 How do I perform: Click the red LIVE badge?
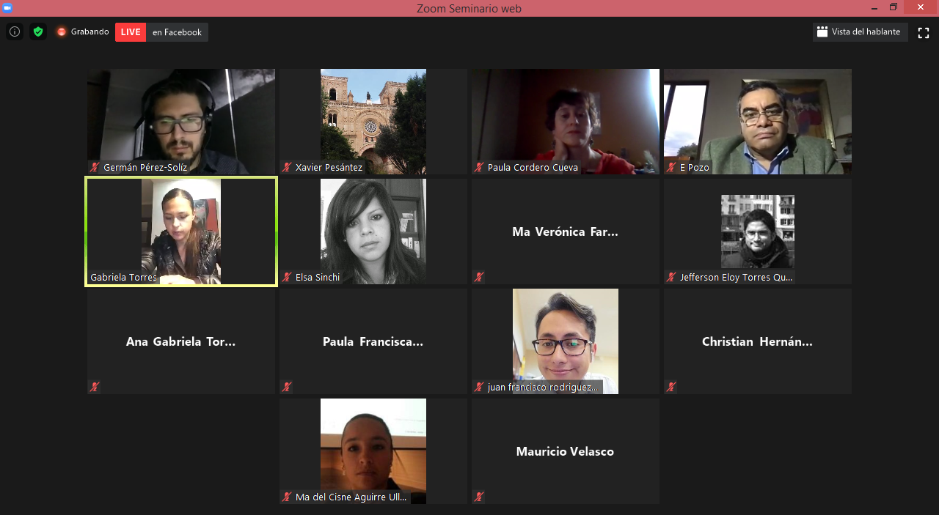point(131,32)
